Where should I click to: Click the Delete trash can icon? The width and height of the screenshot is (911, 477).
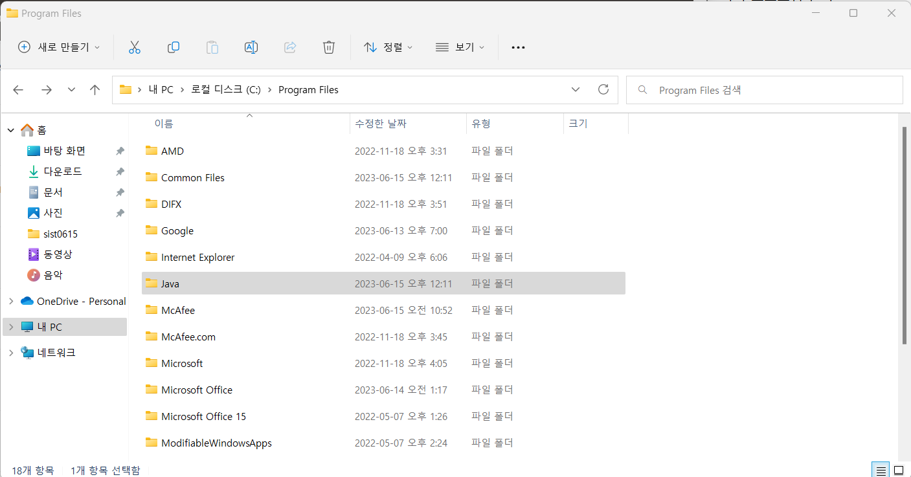coord(329,47)
